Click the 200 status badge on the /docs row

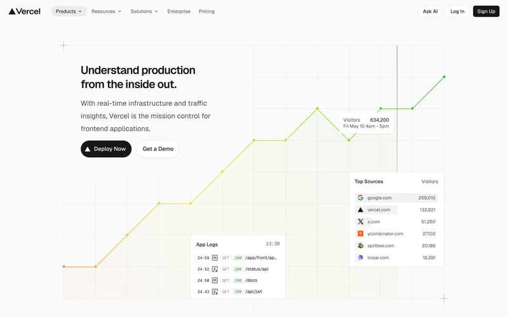[x=238, y=280]
